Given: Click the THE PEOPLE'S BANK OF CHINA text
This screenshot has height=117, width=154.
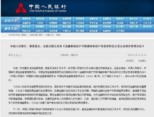Looking at the screenshot, I should tap(48, 11).
